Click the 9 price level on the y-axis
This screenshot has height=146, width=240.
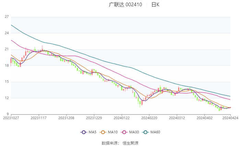click(x=8, y=114)
